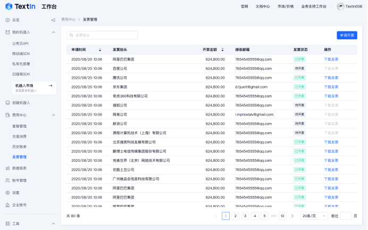Click the TextIn logo icon
The image size is (368, 230).
click(x=9, y=6)
